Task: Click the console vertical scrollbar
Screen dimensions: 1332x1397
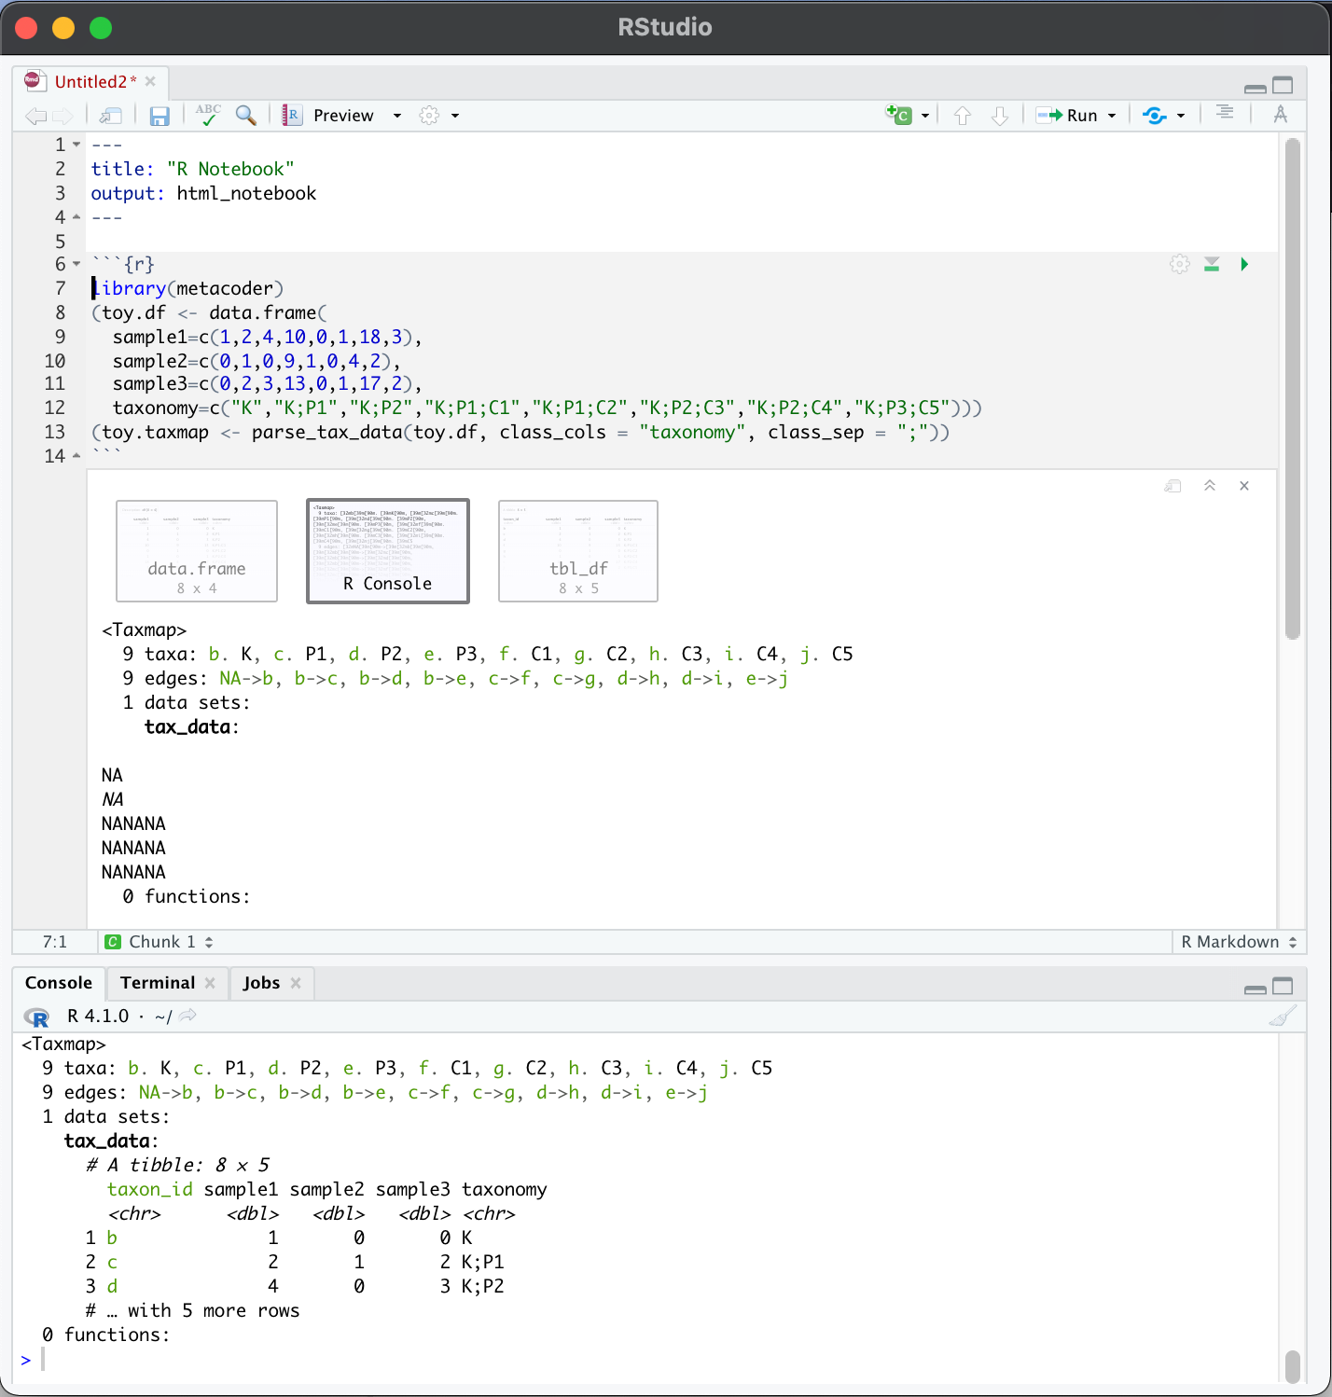Action: point(1293,1366)
